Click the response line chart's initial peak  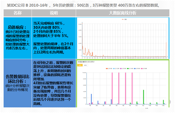pos(82,24)
